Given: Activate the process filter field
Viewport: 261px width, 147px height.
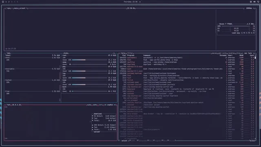Looking at the screenshot, I should click(130, 53).
